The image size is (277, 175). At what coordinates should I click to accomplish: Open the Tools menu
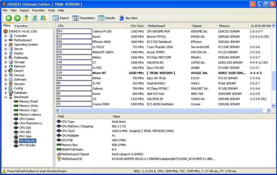tap(51, 10)
